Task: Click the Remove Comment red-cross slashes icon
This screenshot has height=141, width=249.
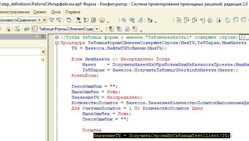Action: click(x=8, y=29)
